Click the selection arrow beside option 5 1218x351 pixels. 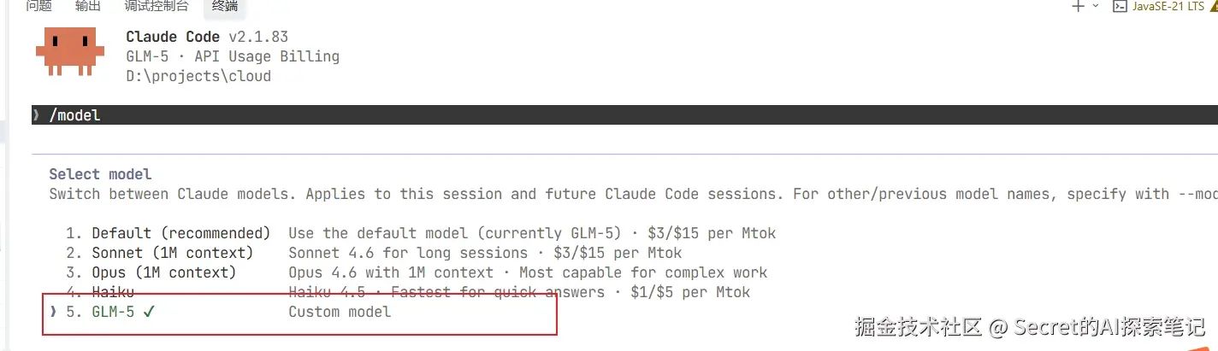click(x=53, y=312)
